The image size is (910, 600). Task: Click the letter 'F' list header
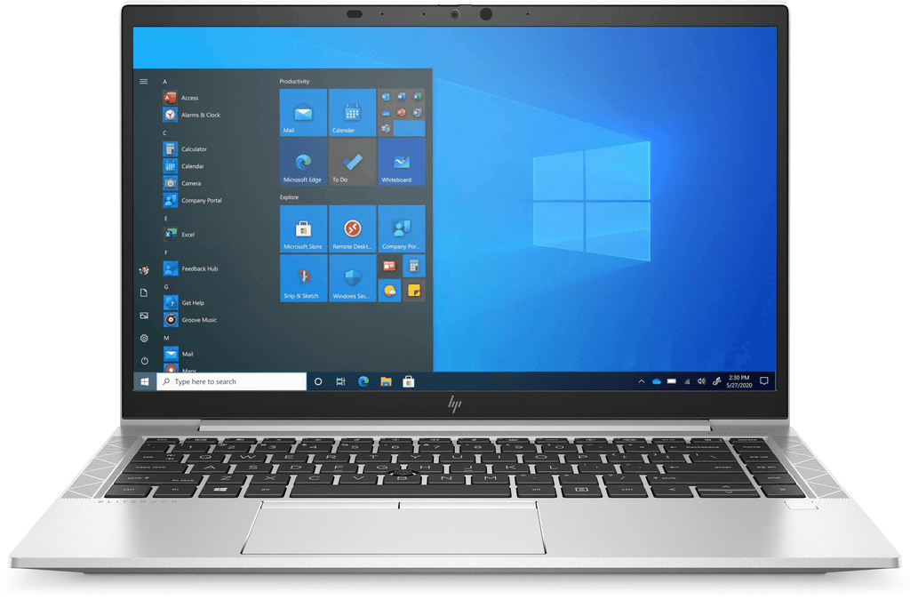pyautogui.click(x=165, y=253)
